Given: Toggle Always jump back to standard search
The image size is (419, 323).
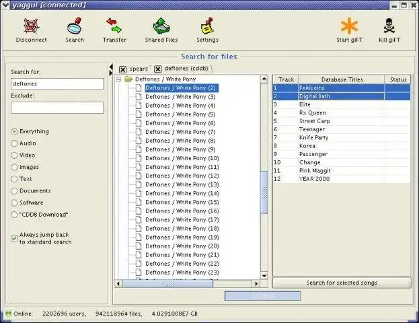Looking at the screenshot, I should point(14,238).
